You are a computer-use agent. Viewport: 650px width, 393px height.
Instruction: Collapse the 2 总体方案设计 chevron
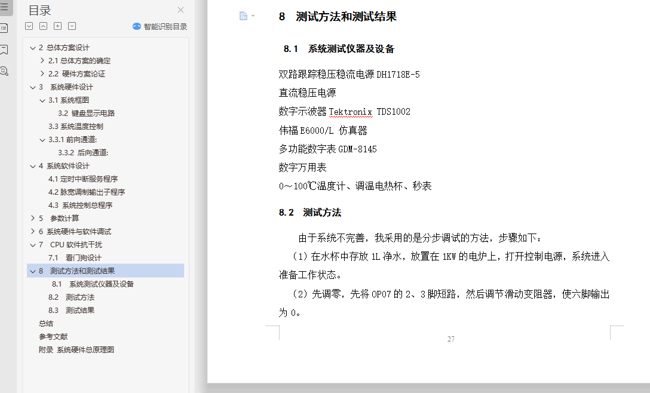[x=33, y=48]
